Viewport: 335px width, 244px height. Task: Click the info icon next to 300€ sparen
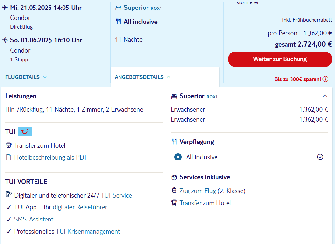[325, 79]
